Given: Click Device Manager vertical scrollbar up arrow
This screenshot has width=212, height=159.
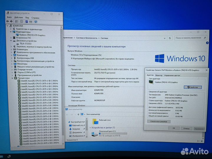Looking at the screenshot, I should pyautogui.click(x=61, y=27).
